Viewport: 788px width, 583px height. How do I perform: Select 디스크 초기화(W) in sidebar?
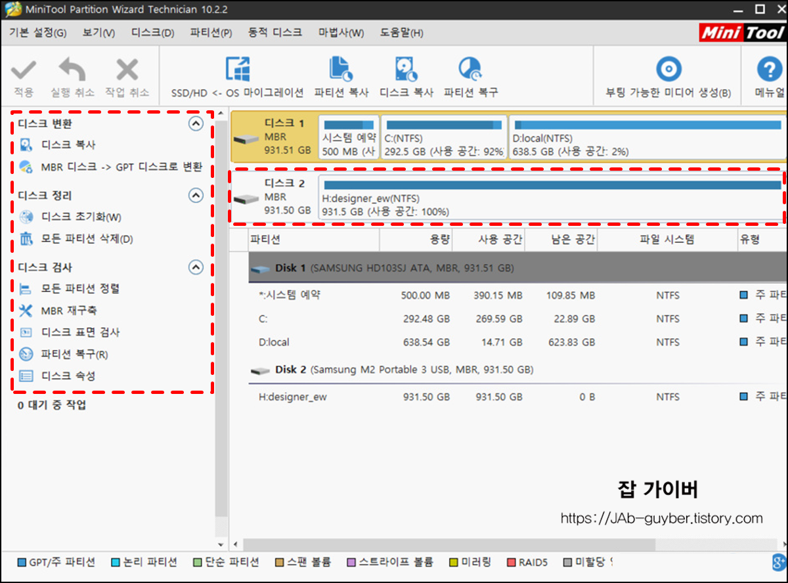(x=81, y=217)
